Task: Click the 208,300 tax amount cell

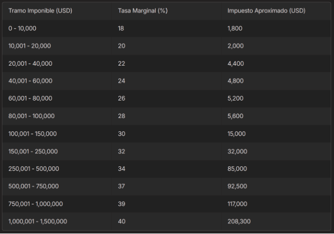Action: click(239, 221)
